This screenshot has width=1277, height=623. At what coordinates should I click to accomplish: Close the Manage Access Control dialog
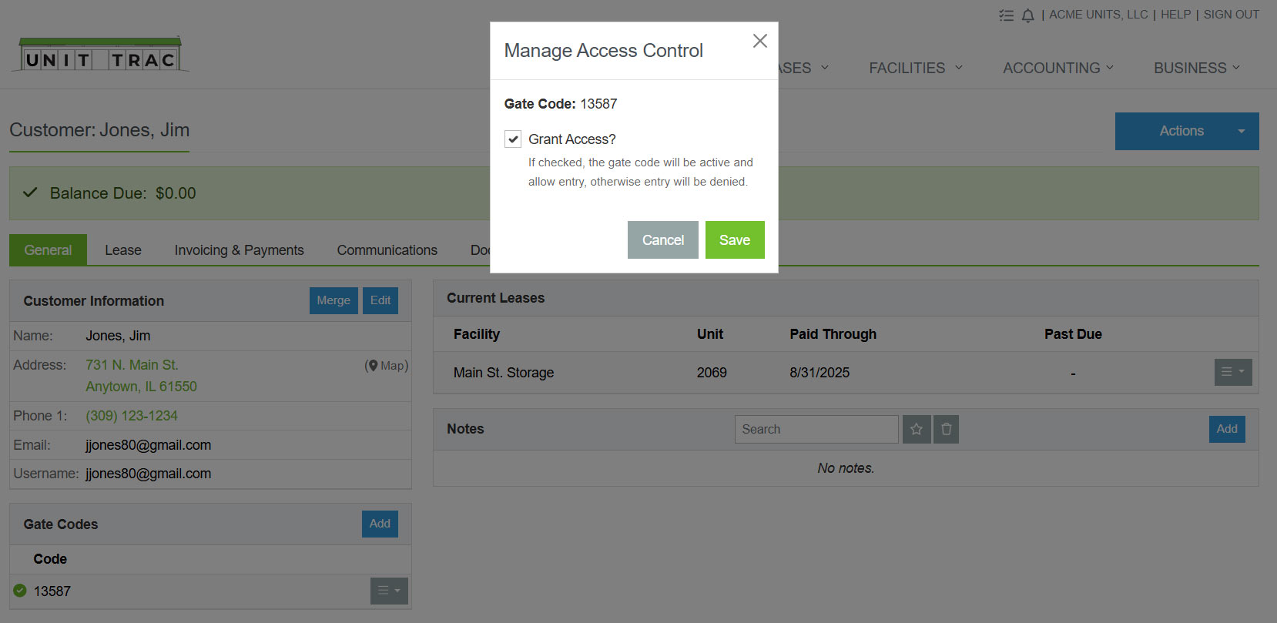[x=759, y=41]
